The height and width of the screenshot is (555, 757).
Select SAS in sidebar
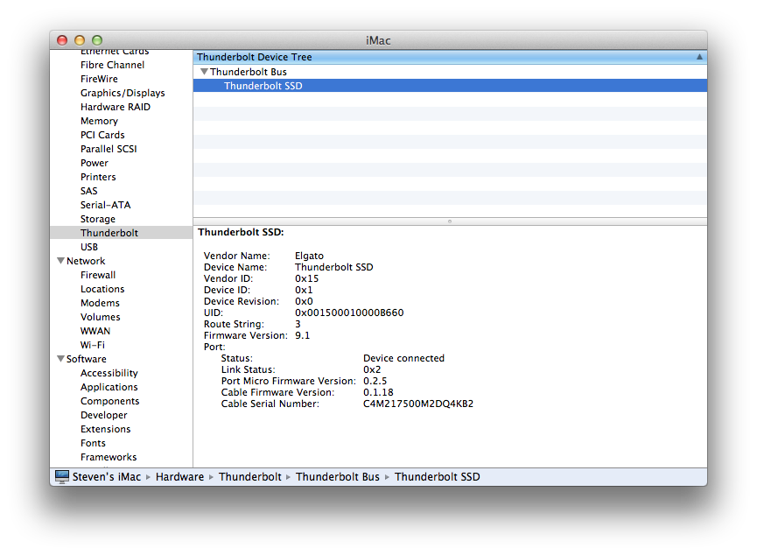click(x=89, y=191)
